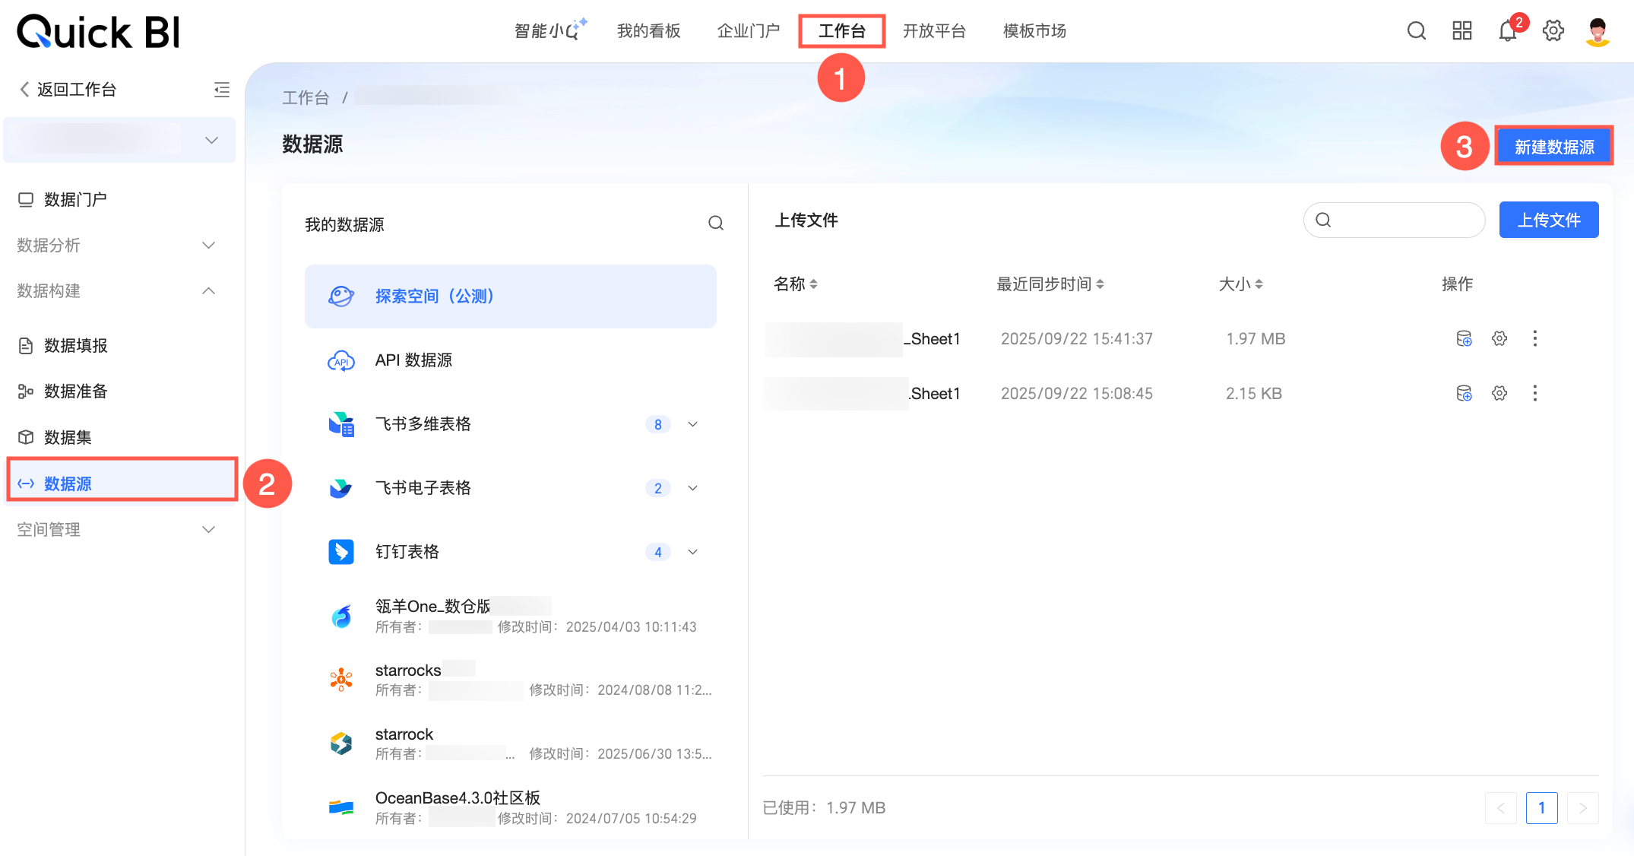Expand the 空间管理 sidebar section

(x=208, y=529)
